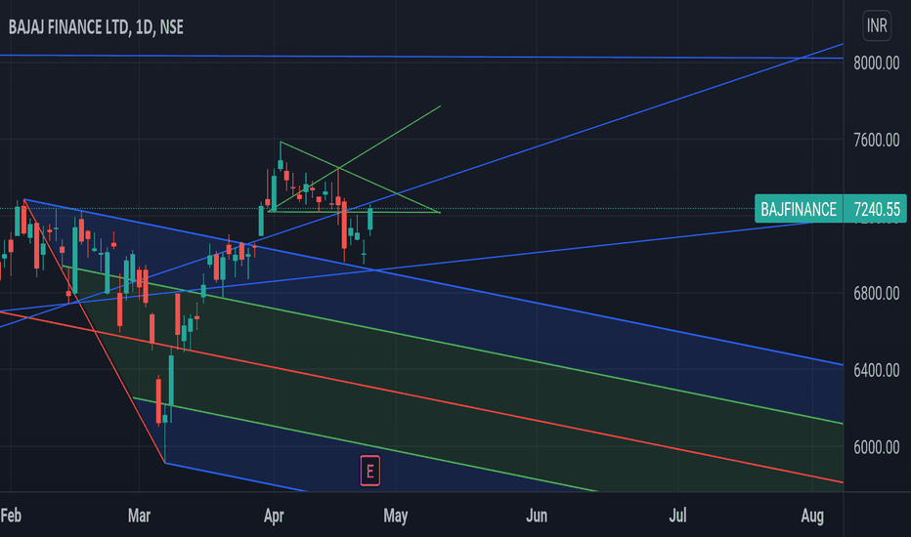Image resolution: width=911 pixels, height=537 pixels.
Task: Click the BAJFINANCE price label
Action: click(x=799, y=209)
